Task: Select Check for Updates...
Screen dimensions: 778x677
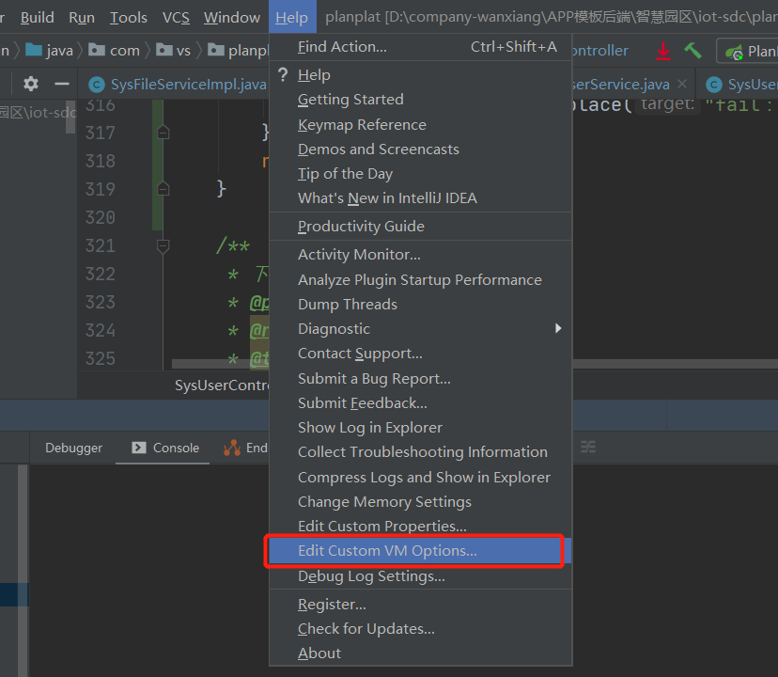Action: tap(420, 629)
